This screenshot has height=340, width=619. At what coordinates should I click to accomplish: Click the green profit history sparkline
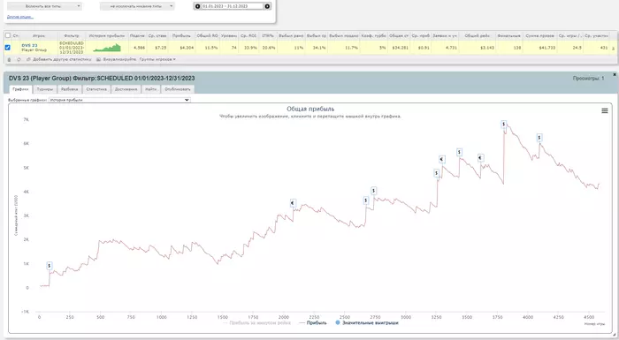pos(107,48)
